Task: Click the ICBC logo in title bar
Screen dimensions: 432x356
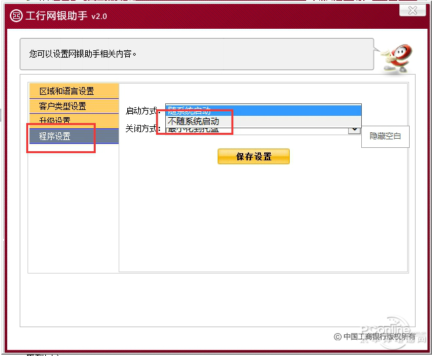Action: [16, 16]
